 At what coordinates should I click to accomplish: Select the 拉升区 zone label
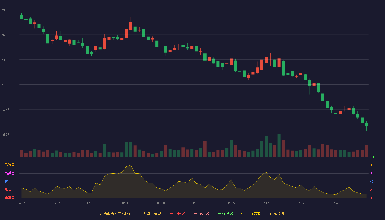(x=9, y=182)
